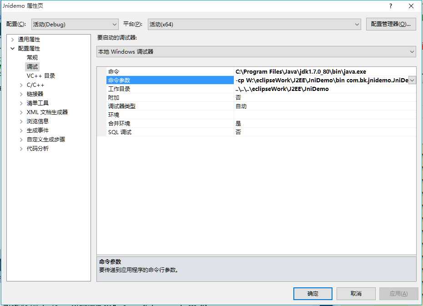
Task: Select the 清单工具 tree label
Action: tap(37, 103)
